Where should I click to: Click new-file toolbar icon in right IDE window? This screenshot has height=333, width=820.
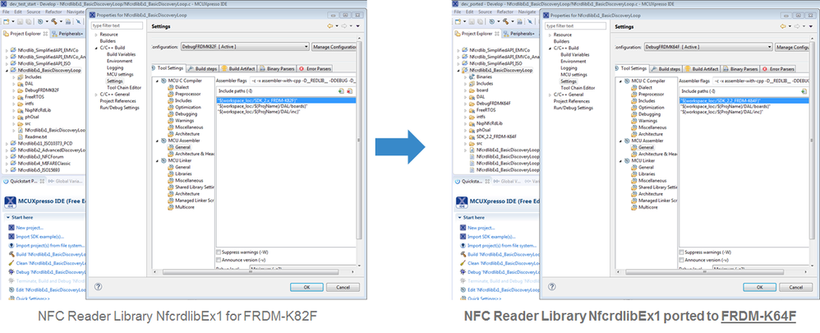(x=458, y=21)
